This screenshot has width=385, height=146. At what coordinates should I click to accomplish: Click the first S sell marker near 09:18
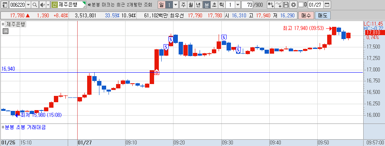166,47
